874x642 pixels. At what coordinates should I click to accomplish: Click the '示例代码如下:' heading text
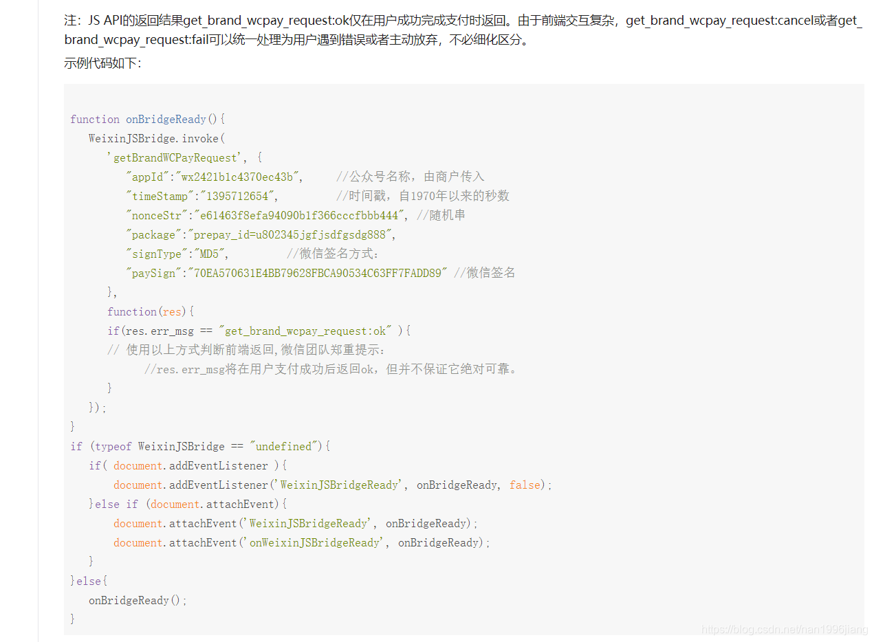[x=102, y=63]
